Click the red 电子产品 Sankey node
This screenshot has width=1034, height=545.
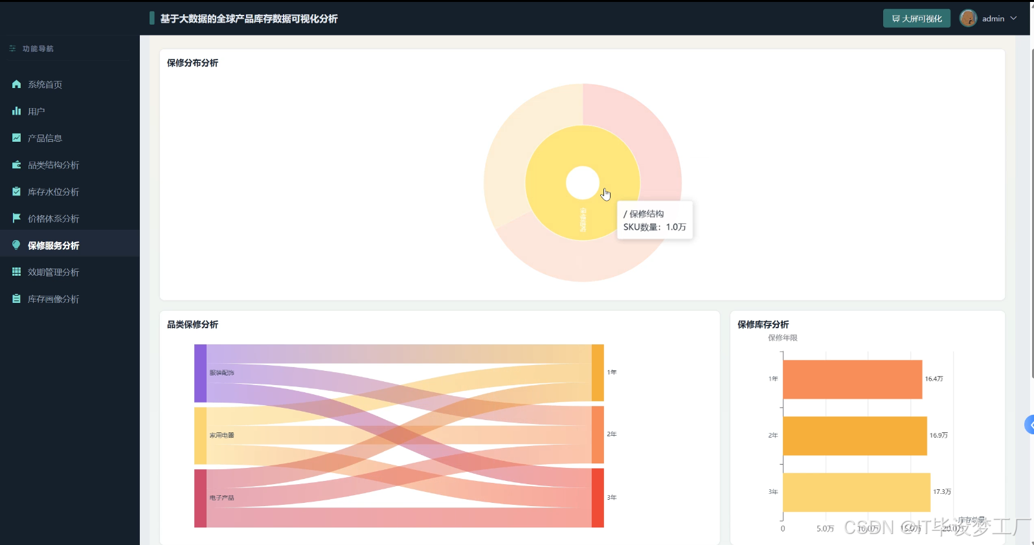[200, 498]
